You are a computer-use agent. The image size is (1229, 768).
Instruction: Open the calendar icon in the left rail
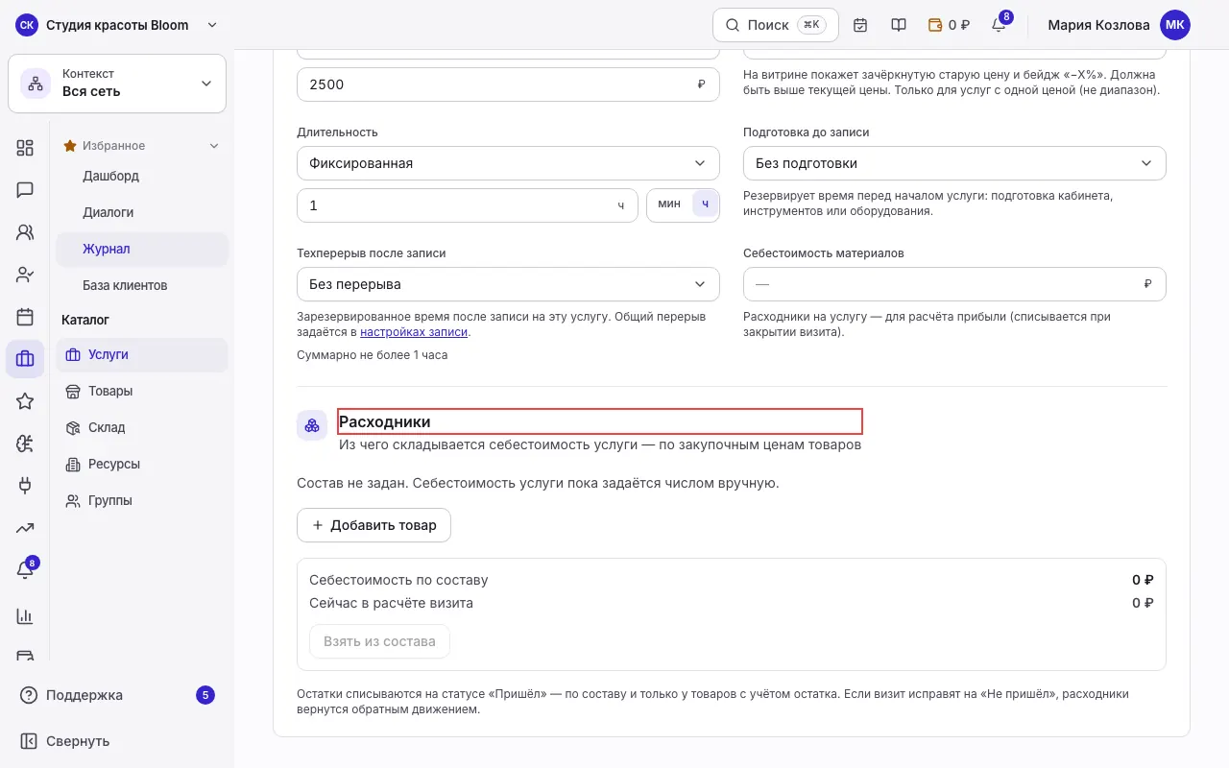(25, 317)
